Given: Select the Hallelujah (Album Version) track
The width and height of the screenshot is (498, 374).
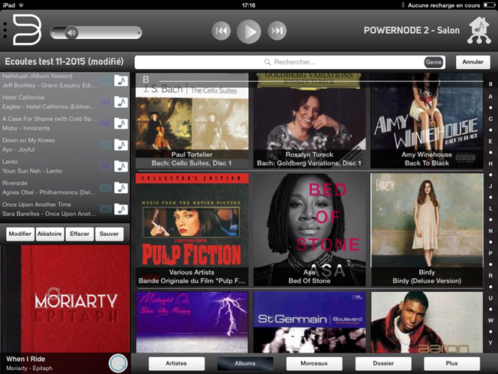Looking at the screenshot, I should tap(65, 80).
